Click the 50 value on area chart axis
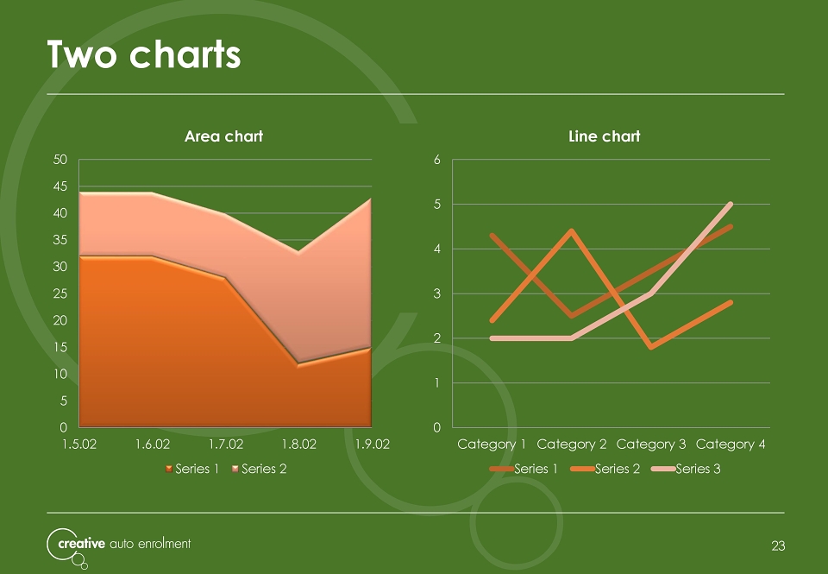Image resolution: width=828 pixels, height=574 pixels. point(60,160)
